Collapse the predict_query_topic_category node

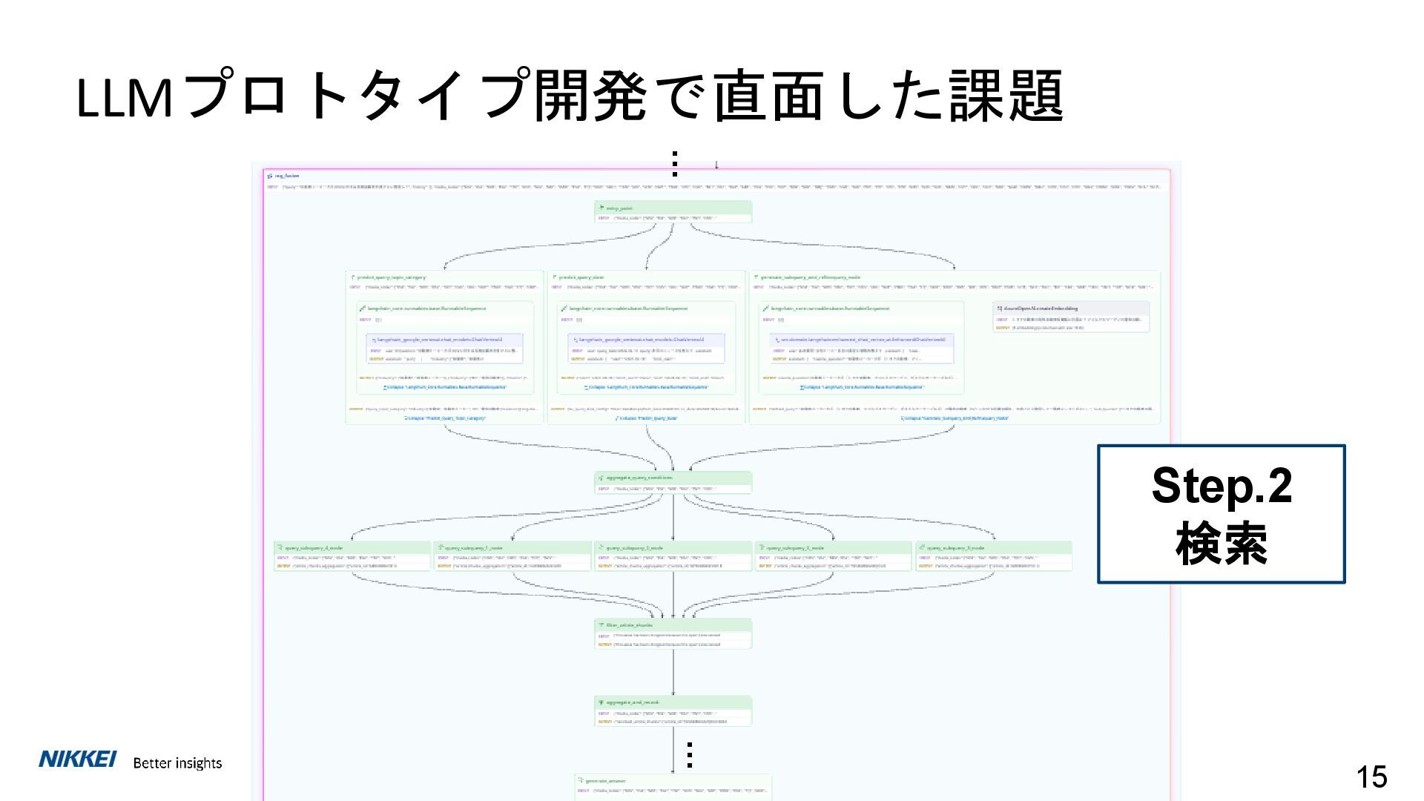point(445,418)
